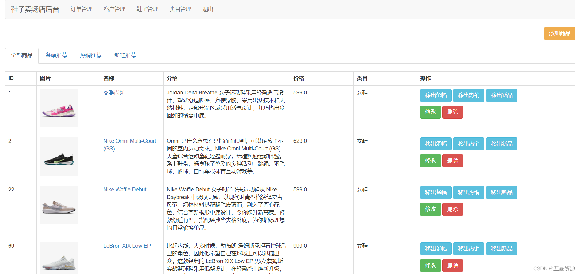Open 类目管理 navigation item
Image resolution: width=580 pixels, height=274 pixels.
180,9
